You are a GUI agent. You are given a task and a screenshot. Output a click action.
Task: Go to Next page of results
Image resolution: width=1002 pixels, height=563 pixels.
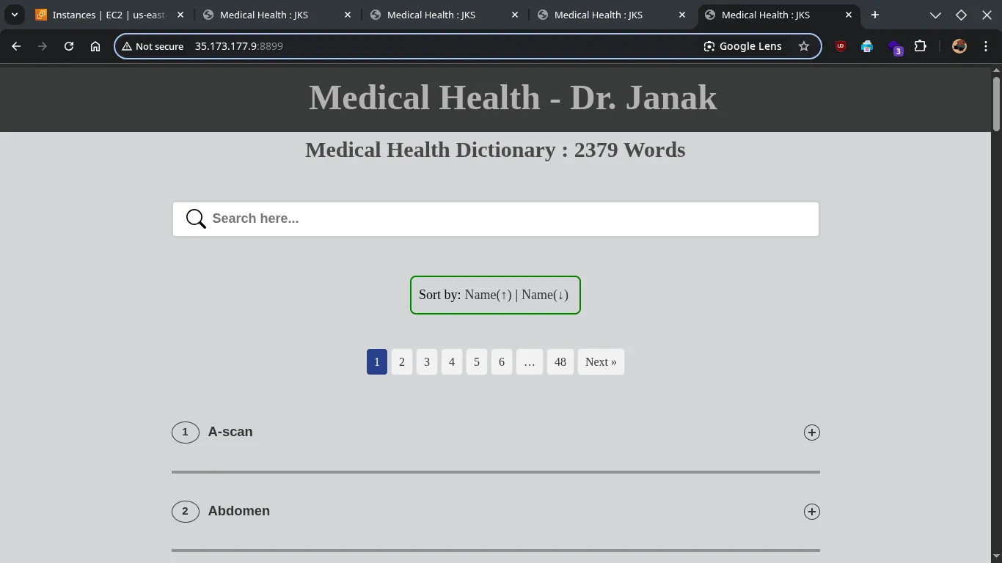tap(601, 362)
